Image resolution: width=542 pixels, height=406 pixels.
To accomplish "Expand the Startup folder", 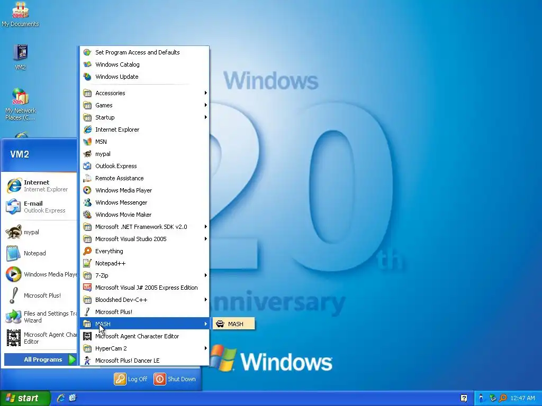I will 144,117.
